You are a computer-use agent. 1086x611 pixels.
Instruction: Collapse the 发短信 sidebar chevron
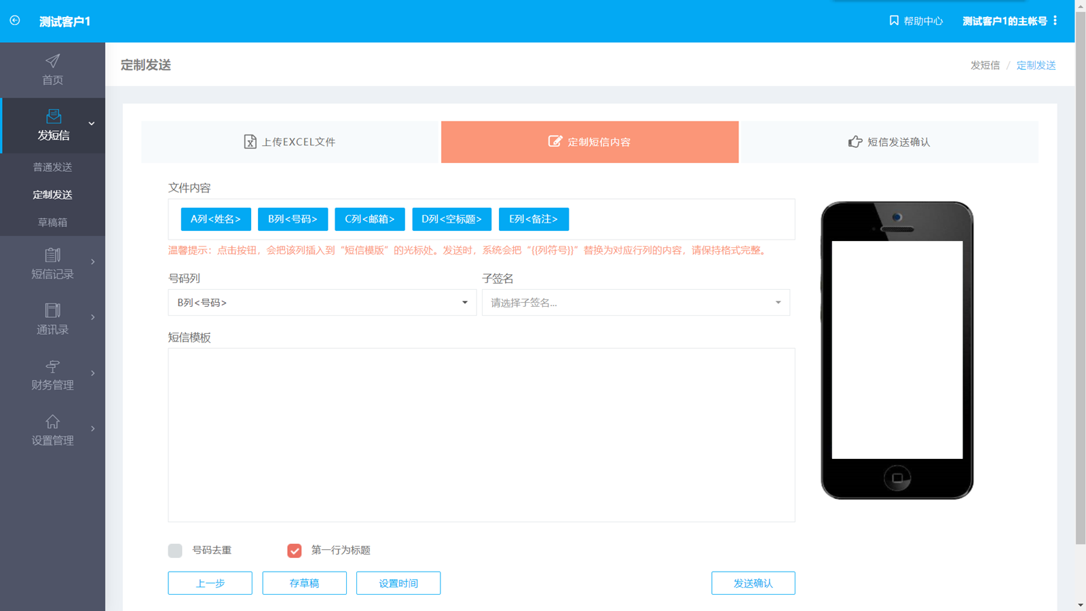click(x=92, y=124)
